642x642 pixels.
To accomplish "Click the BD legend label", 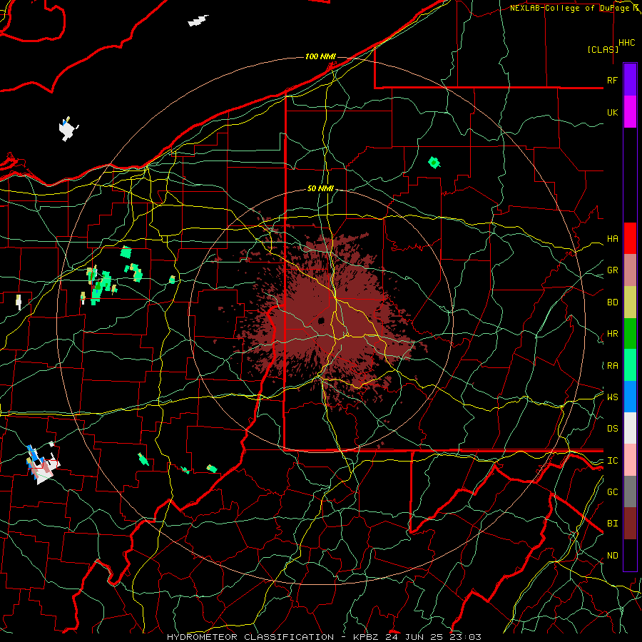I will pos(612,302).
